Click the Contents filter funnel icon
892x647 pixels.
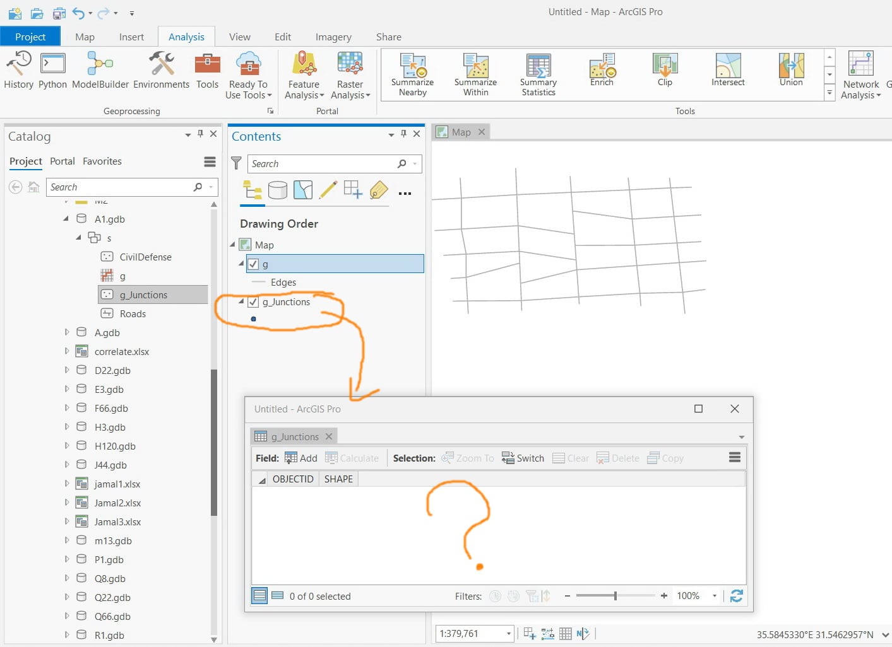pyautogui.click(x=236, y=163)
